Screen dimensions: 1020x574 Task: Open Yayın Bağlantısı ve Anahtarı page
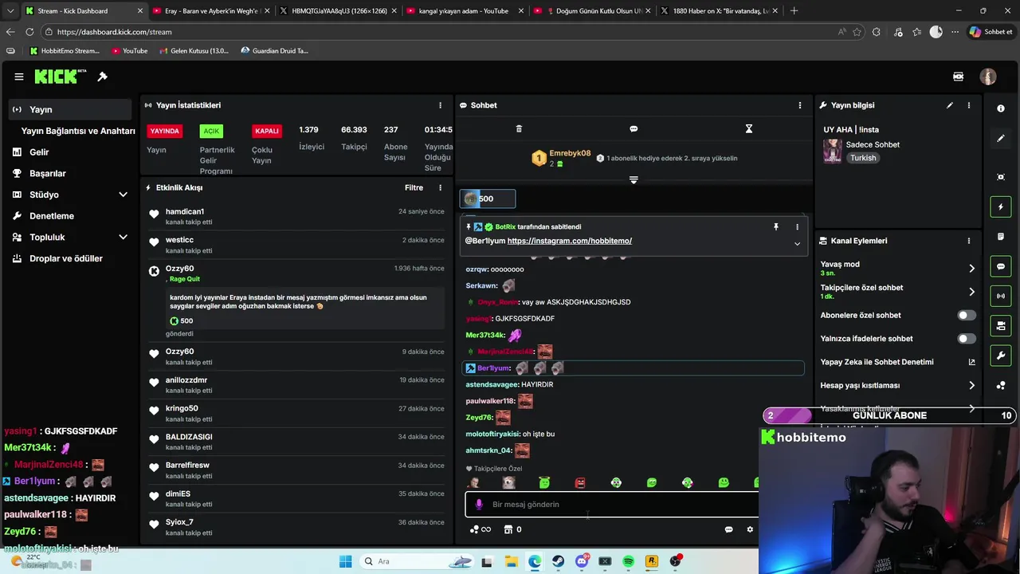point(78,131)
